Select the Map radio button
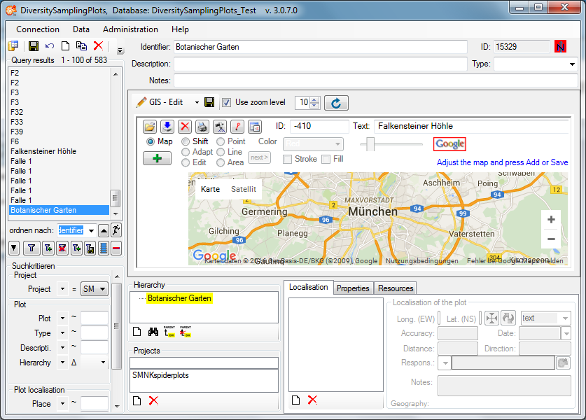This screenshot has height=420, width=586. click(150, 141)
